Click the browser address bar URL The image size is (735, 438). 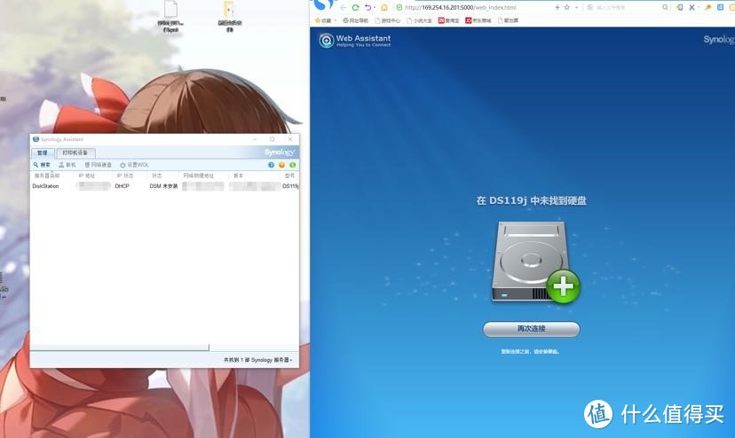(x=461, y=7)
